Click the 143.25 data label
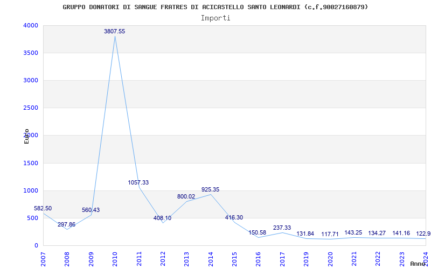The image size is (431, 269). point(353,233)
